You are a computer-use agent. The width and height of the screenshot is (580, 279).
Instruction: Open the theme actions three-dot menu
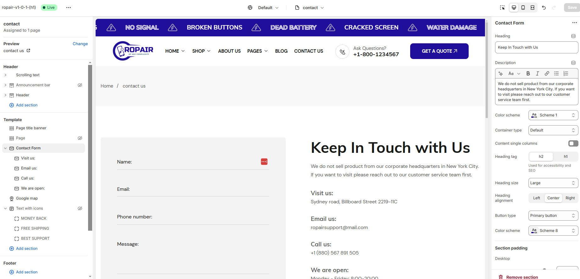pos(69,8)
